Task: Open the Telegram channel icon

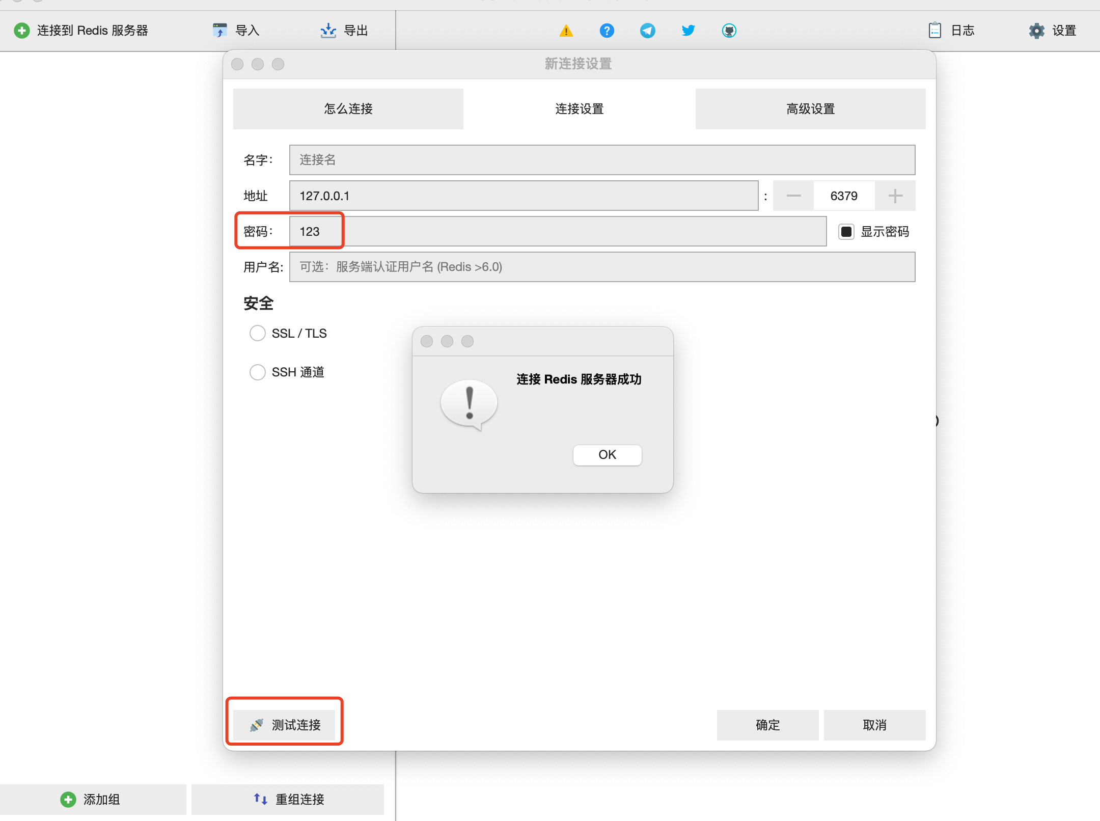Action: (647, 31)
